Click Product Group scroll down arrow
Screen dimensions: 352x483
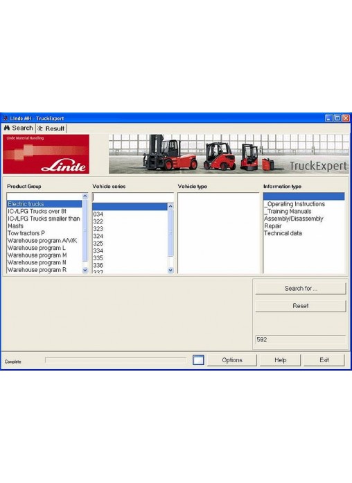pyautogui.click(x=85, y=270)
